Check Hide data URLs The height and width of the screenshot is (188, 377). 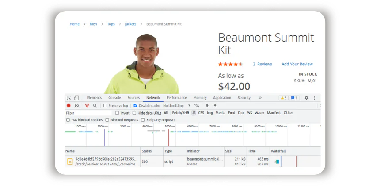click(x=134, y=113)
